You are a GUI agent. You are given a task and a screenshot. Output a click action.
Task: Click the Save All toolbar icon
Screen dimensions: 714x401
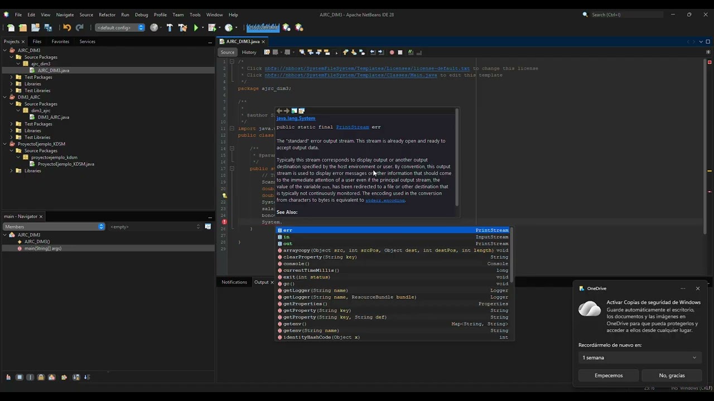pos(48,27)
